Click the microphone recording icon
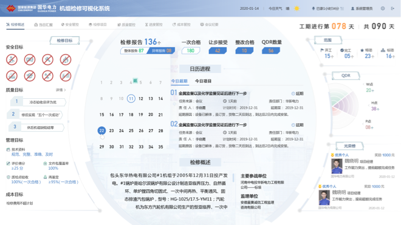 [313, 8]
